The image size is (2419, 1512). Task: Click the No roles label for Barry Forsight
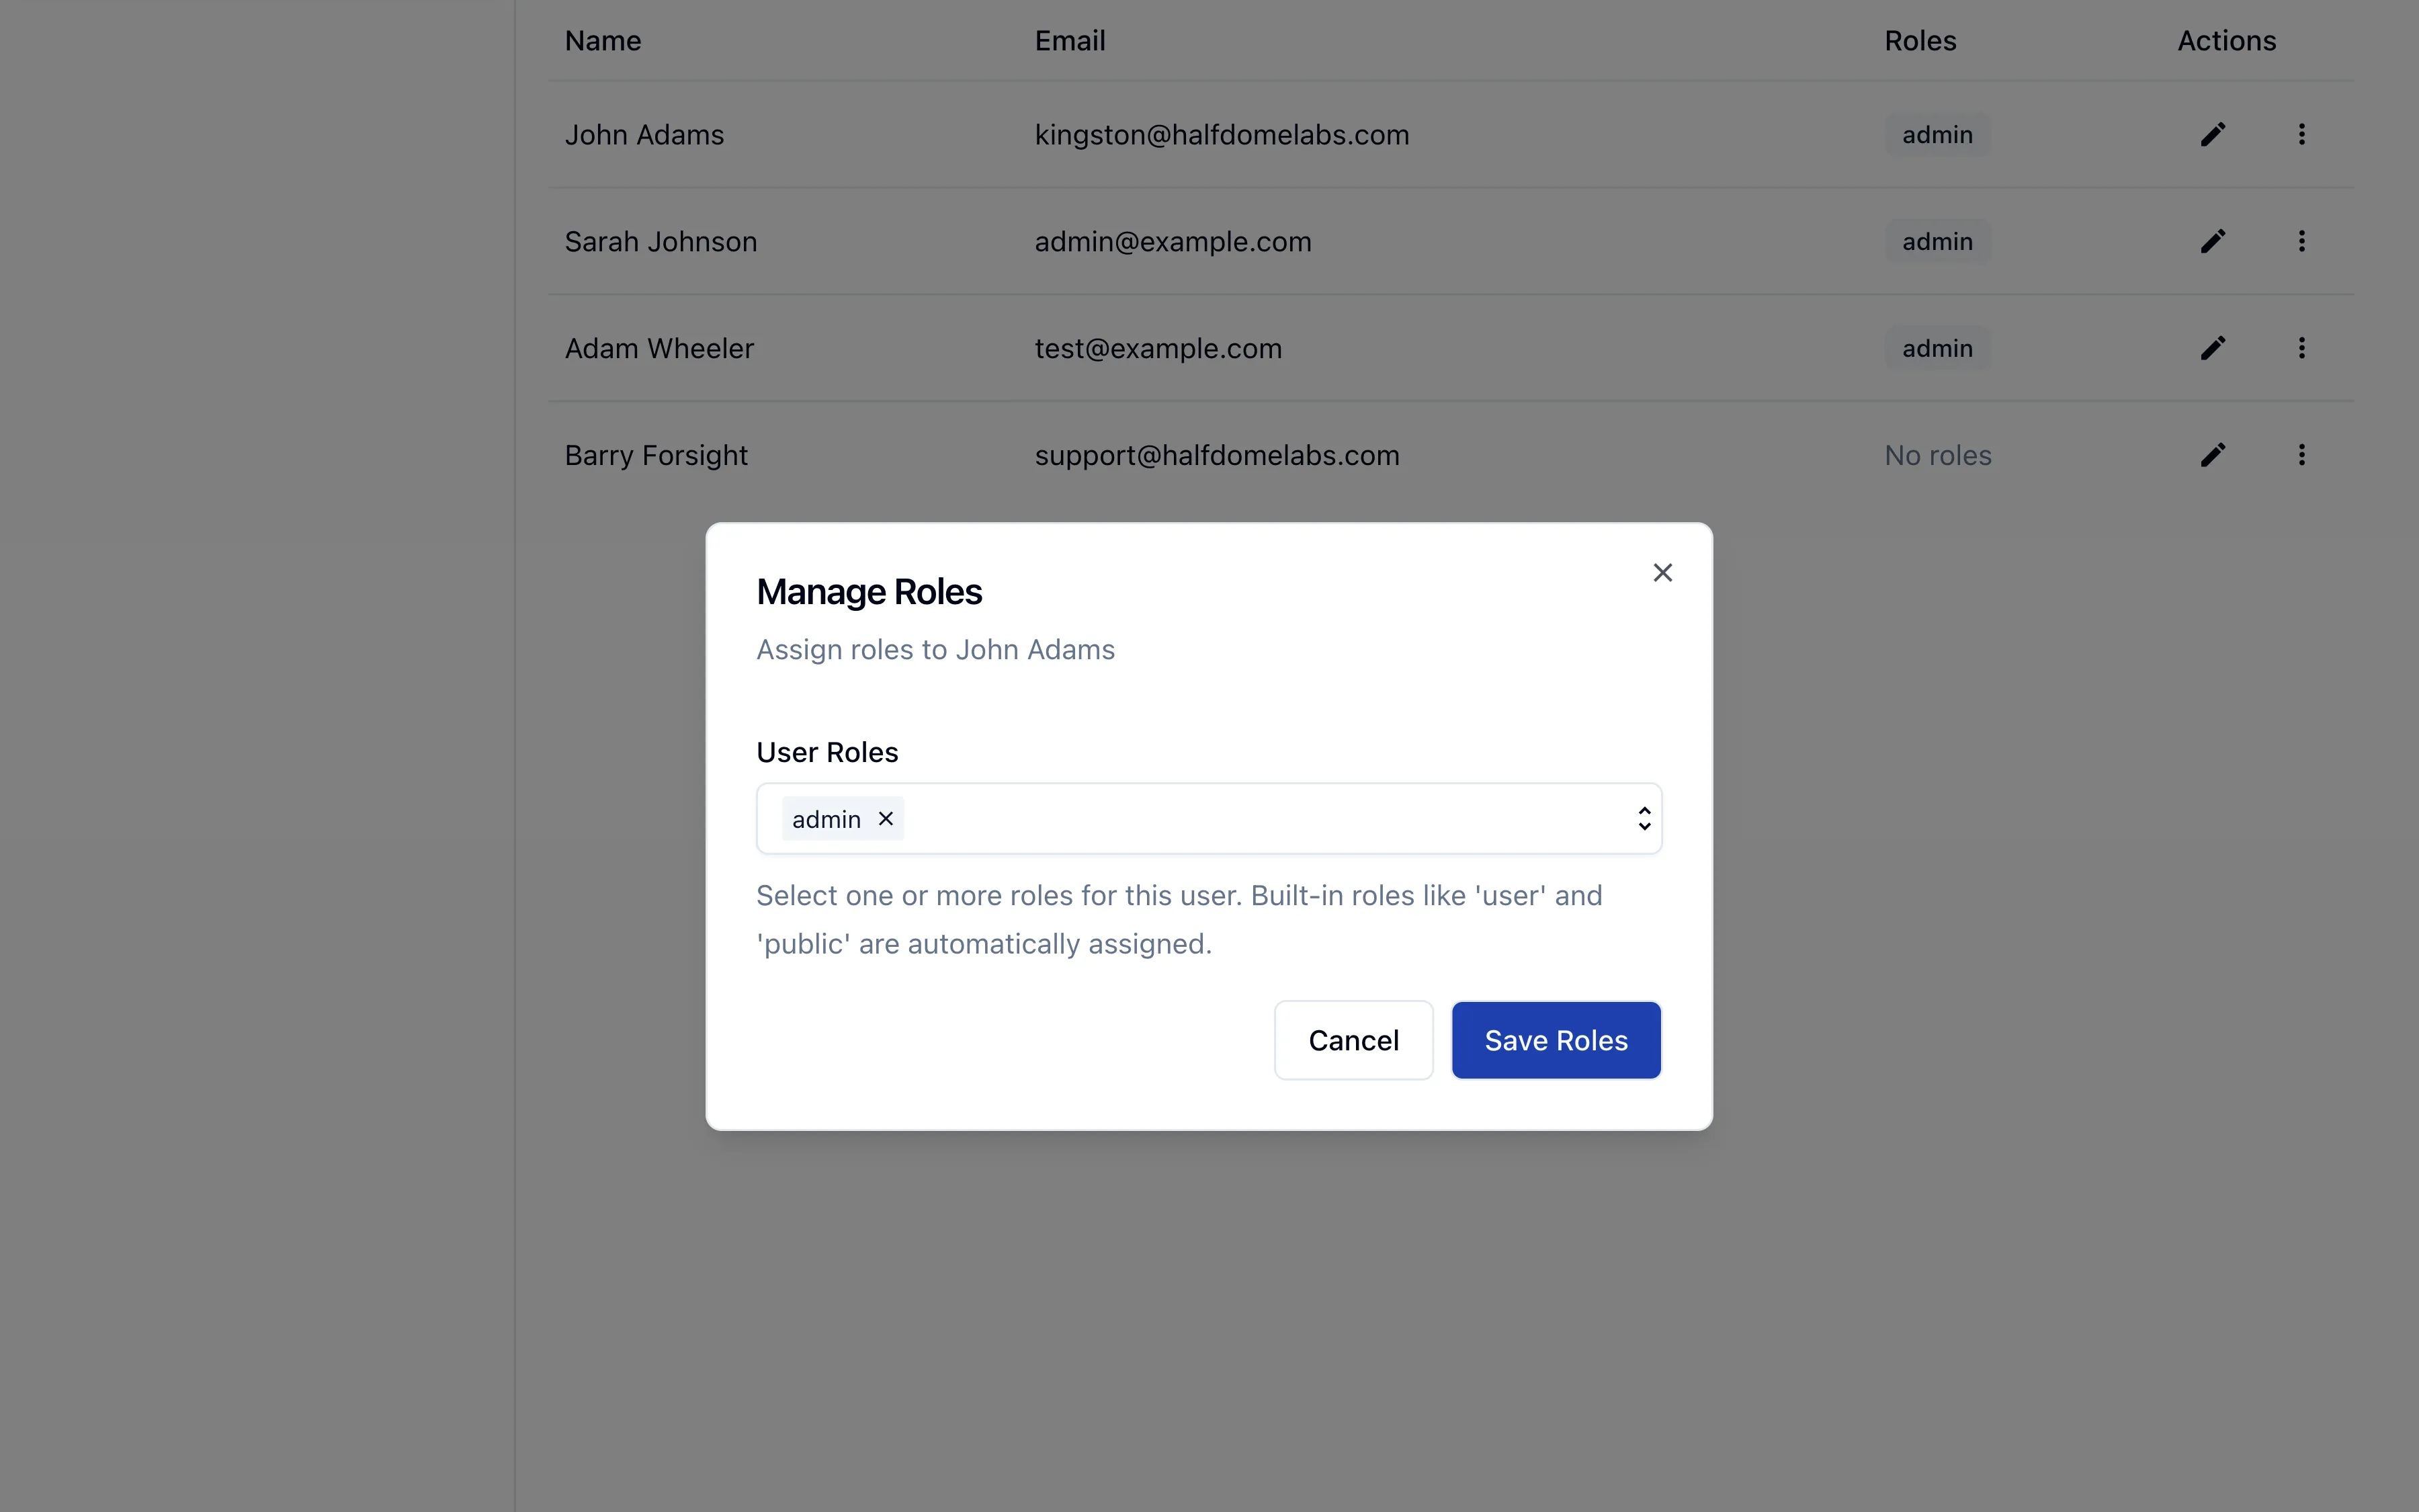[1936, 455]
